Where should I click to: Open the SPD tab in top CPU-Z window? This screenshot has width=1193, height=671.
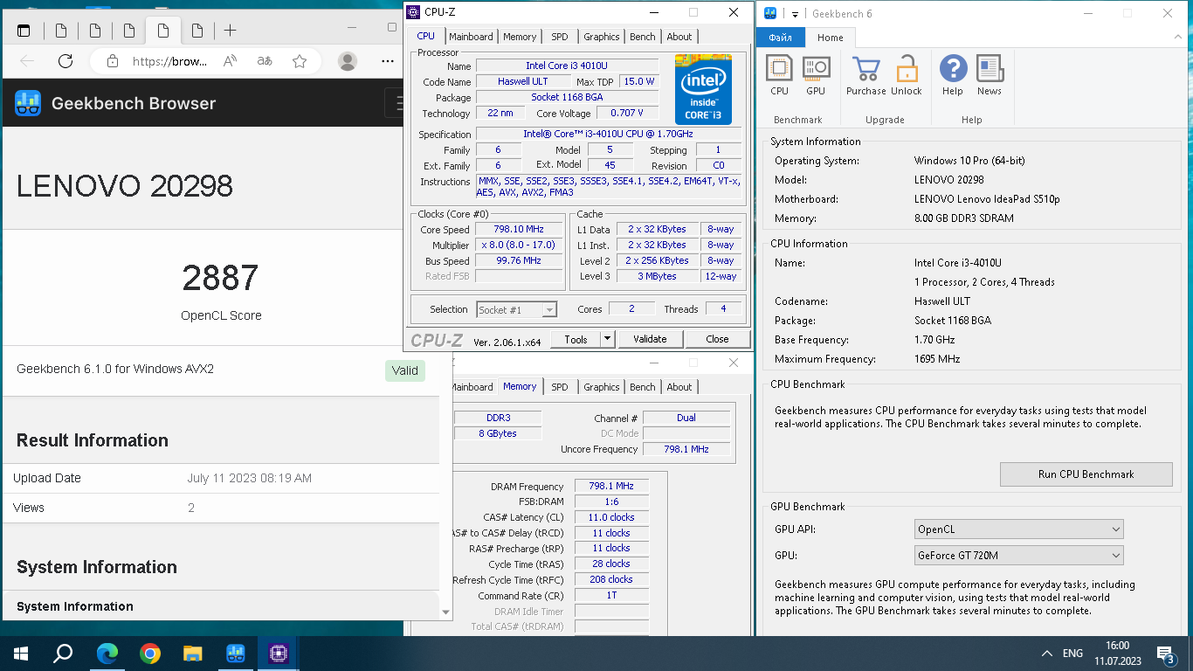[x=560, y=37]
